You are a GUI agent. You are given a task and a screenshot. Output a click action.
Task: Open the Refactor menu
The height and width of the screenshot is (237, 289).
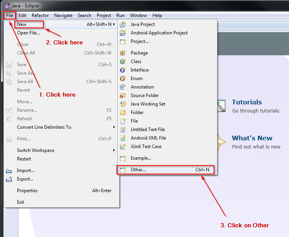40,15
